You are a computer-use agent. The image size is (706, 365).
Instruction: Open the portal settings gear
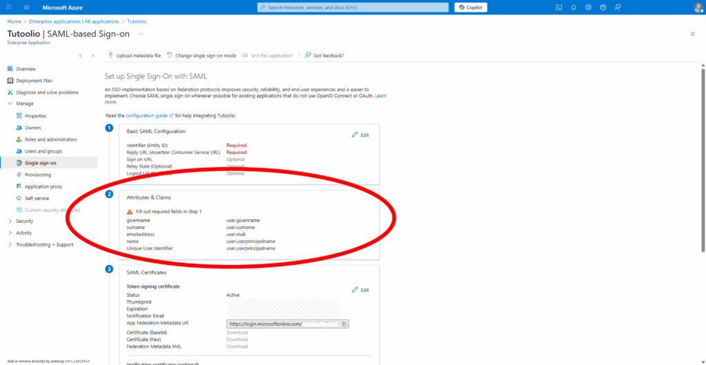(x=588, y=7)
